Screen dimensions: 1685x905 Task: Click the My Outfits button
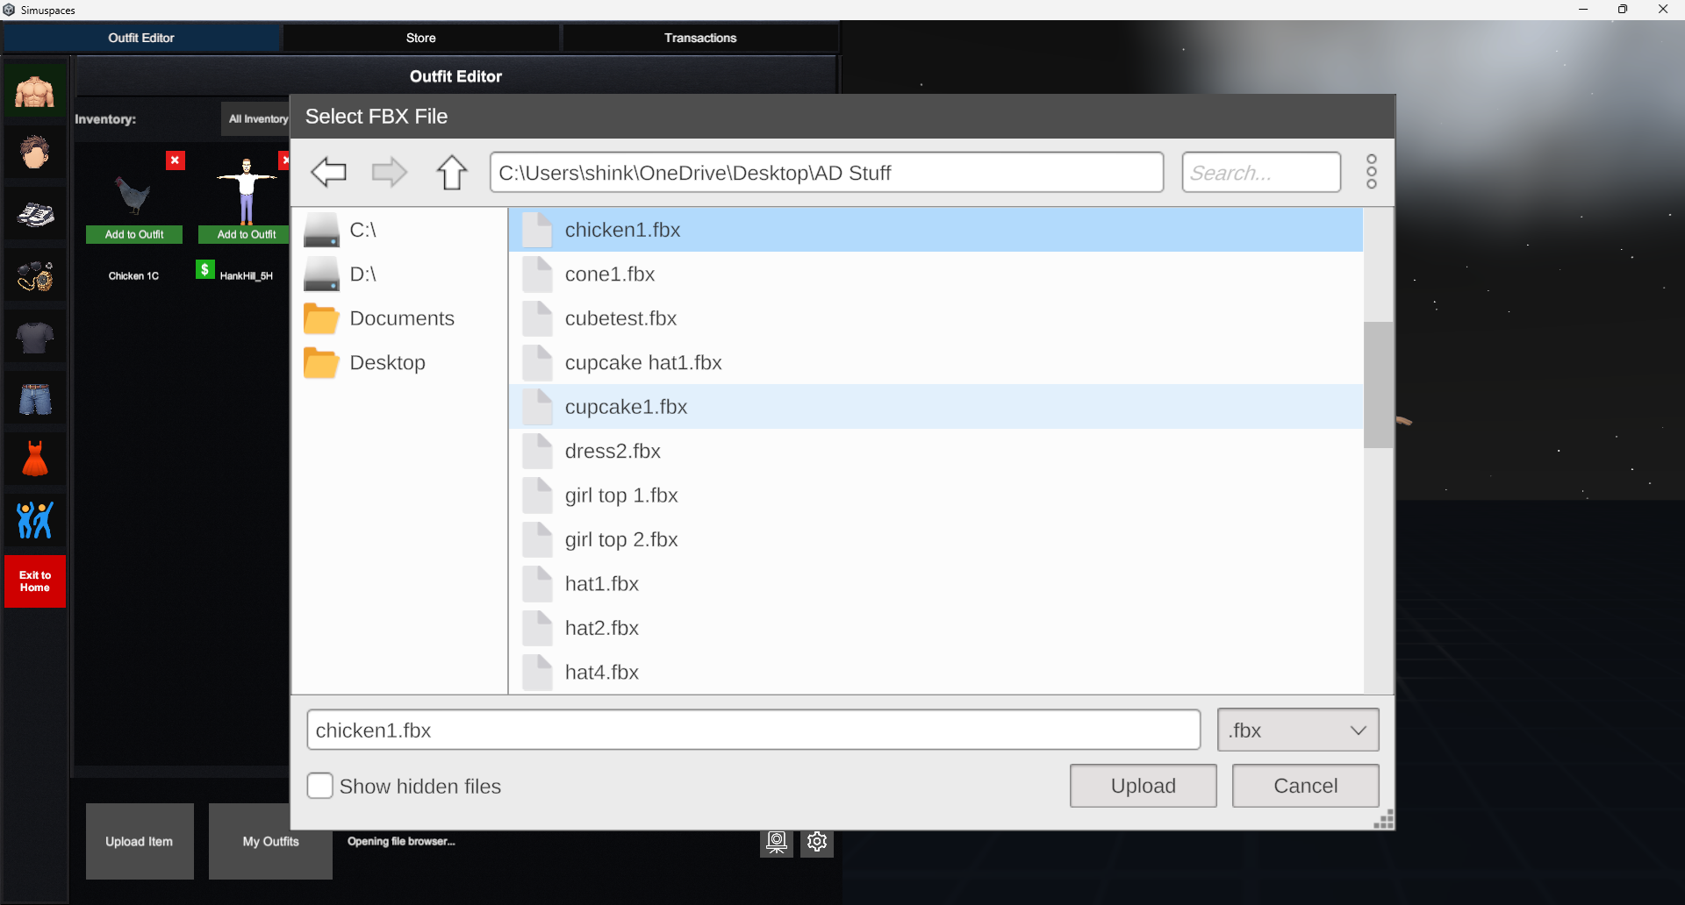(270, 842)
